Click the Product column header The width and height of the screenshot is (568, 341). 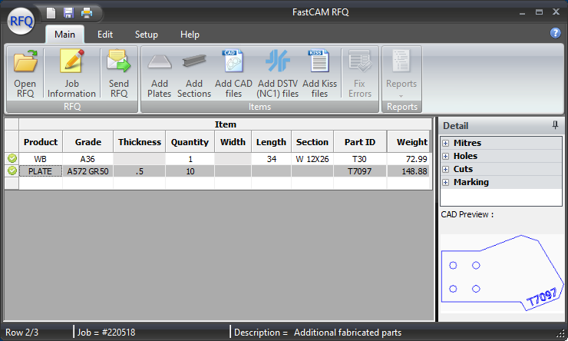pos(41,141)
